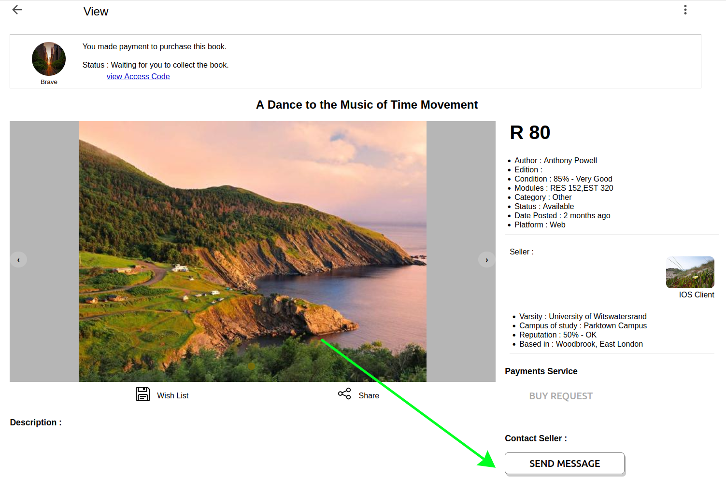Click the View page title
The image size is (726, 492).
[96, 12]
